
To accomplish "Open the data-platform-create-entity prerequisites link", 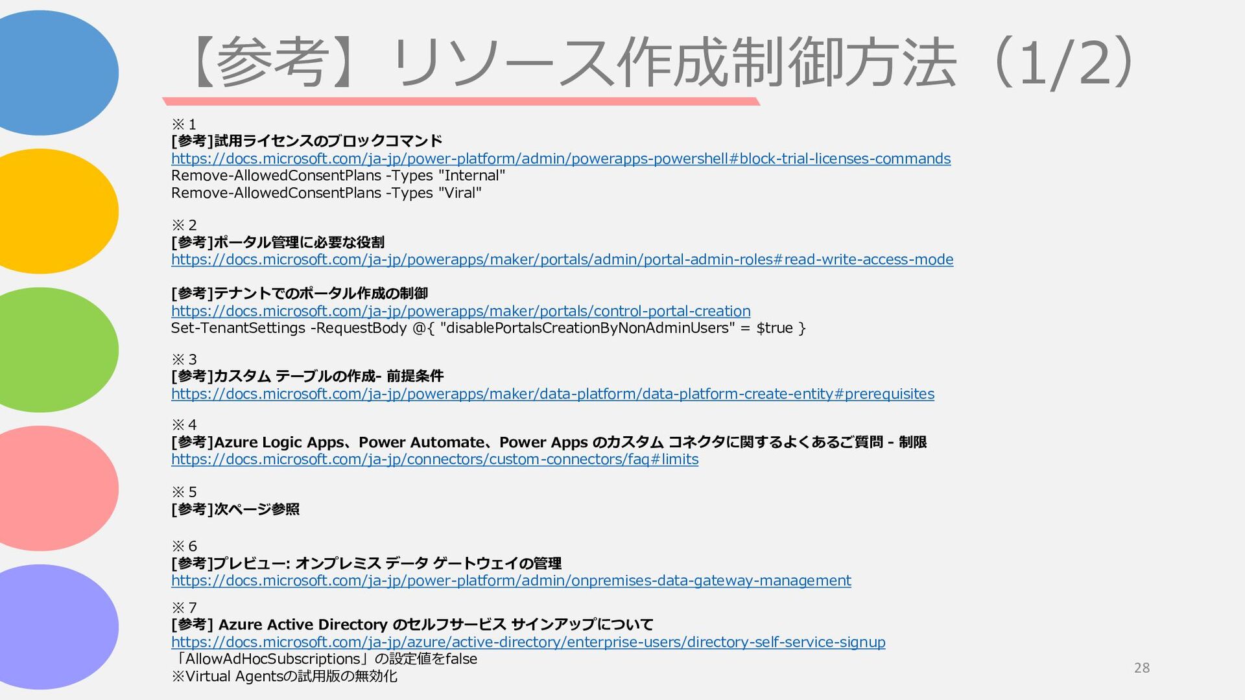I will tap(552, 394).
